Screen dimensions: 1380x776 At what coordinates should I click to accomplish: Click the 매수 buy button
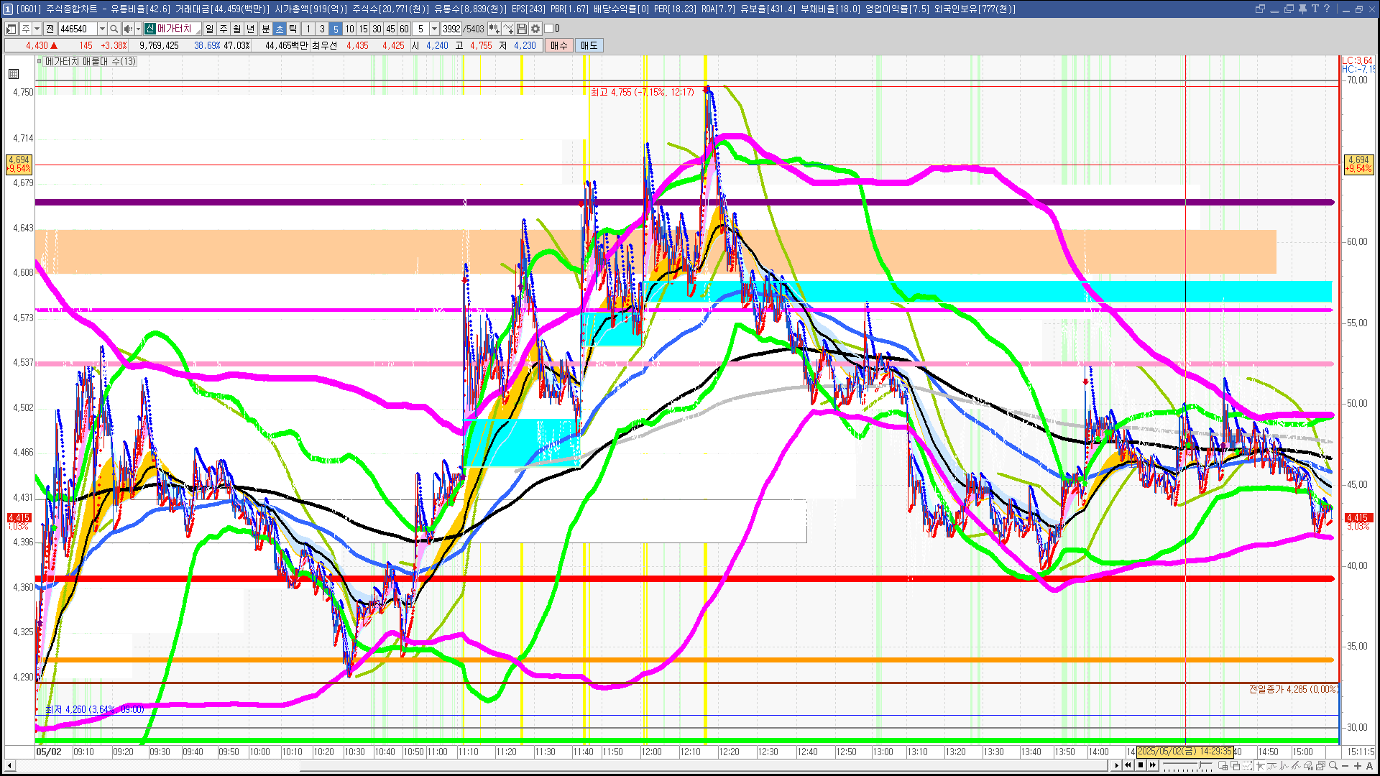pos(559,45)
